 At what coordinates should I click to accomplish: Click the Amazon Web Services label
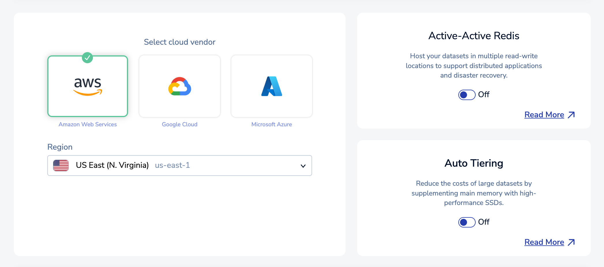point(88,124)
